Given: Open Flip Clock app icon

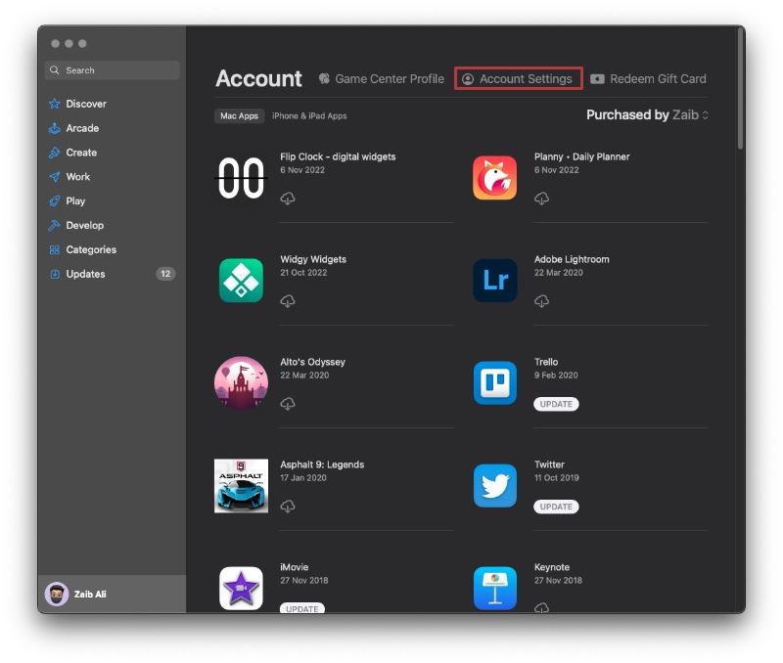Looking at the screenshot, I should point(241,178).
